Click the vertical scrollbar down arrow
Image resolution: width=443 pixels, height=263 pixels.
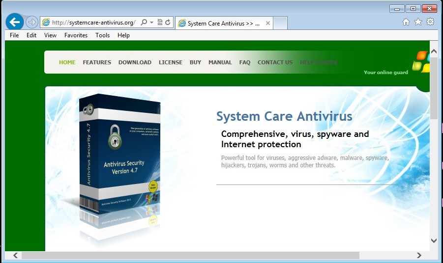pos(434,240)
